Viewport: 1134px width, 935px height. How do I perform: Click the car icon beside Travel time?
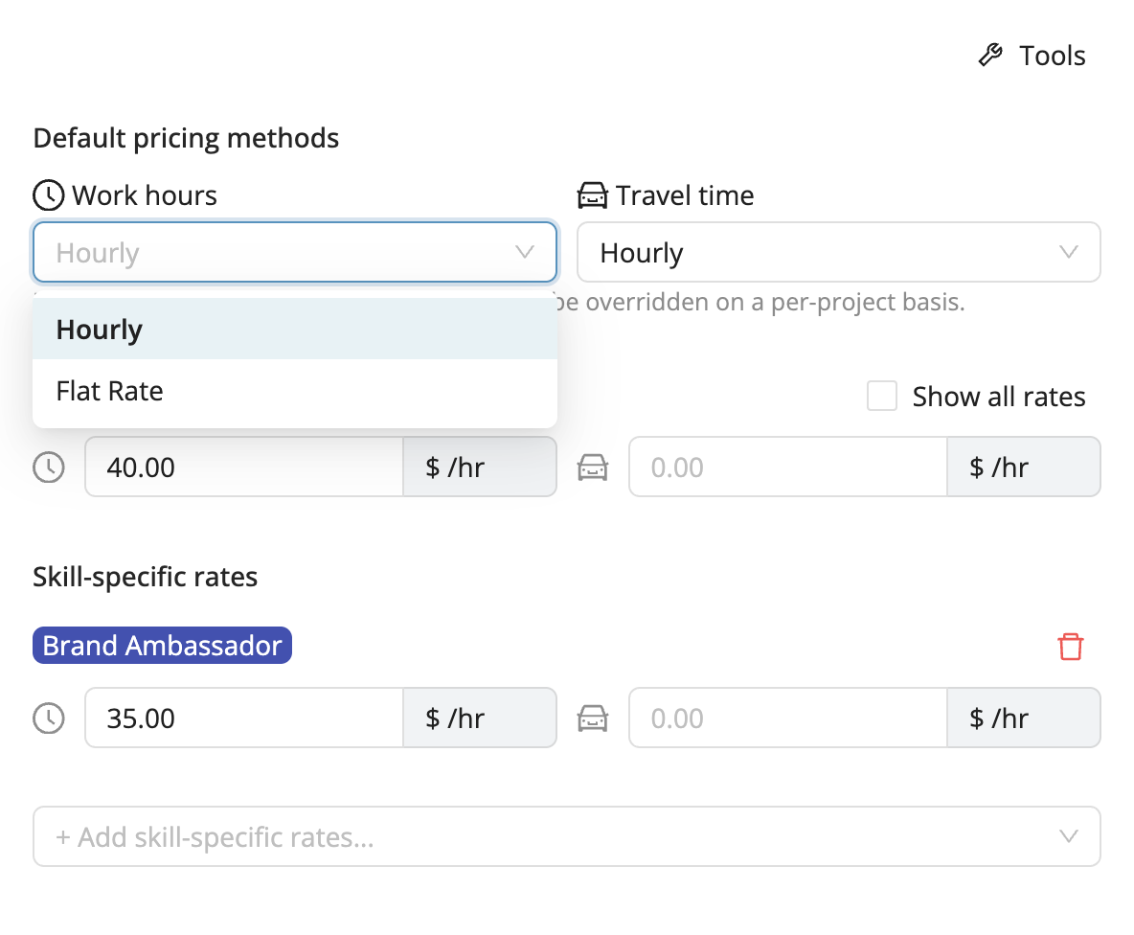click(x=593, y=194)
